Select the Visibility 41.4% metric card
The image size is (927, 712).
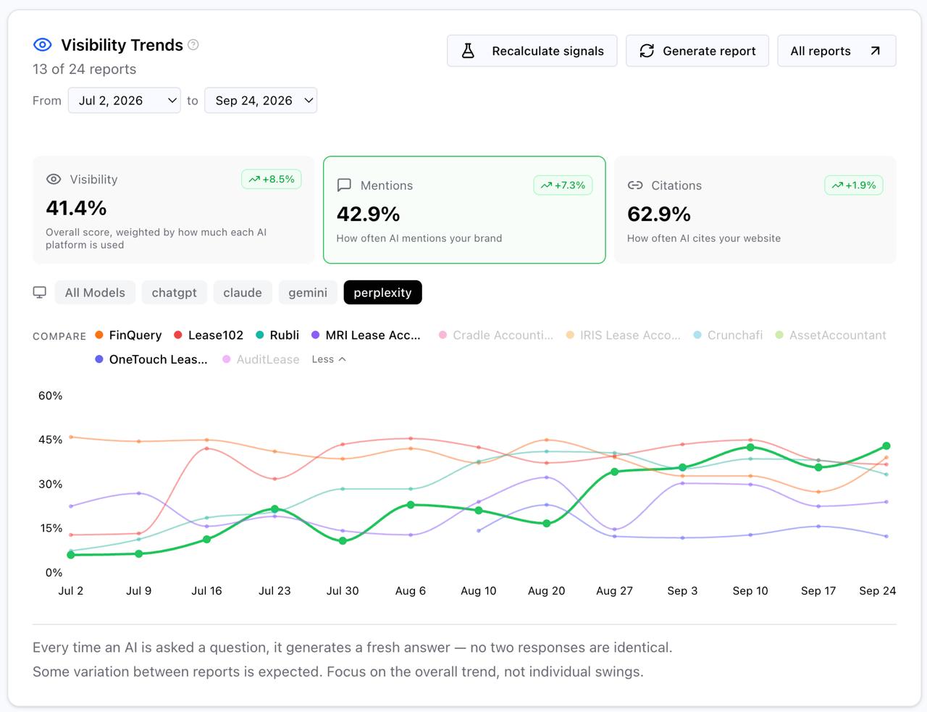coord(174,210)
